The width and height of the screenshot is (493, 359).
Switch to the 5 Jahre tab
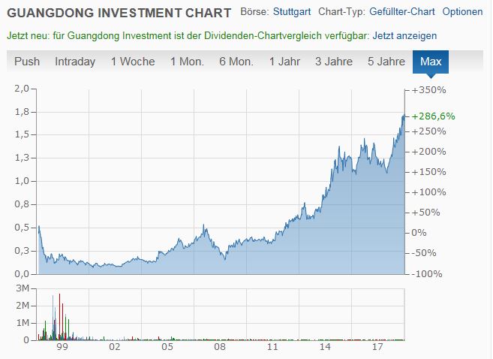(x=386, y=62)
